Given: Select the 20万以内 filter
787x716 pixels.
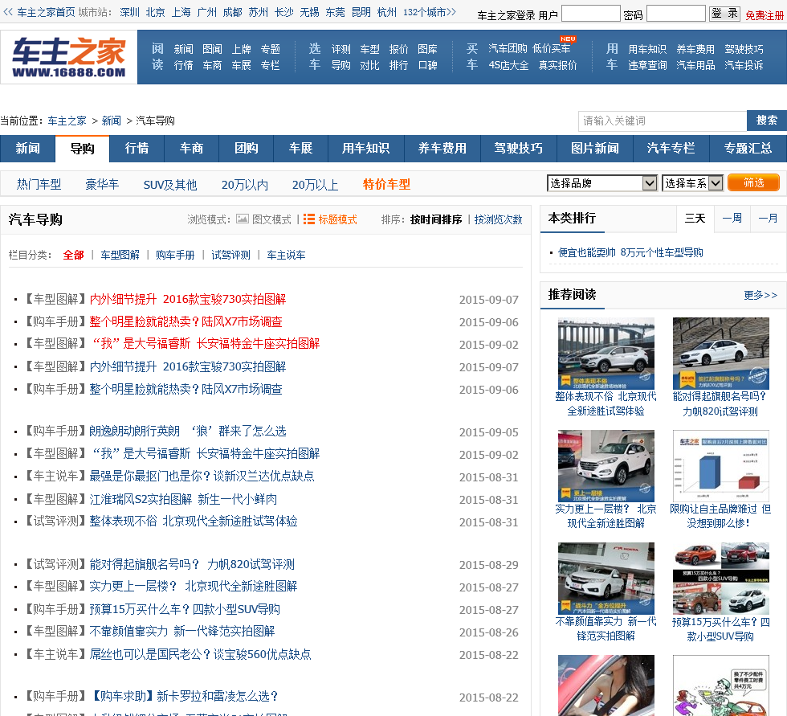Looking at the screenshot, I should coord(245,184).
